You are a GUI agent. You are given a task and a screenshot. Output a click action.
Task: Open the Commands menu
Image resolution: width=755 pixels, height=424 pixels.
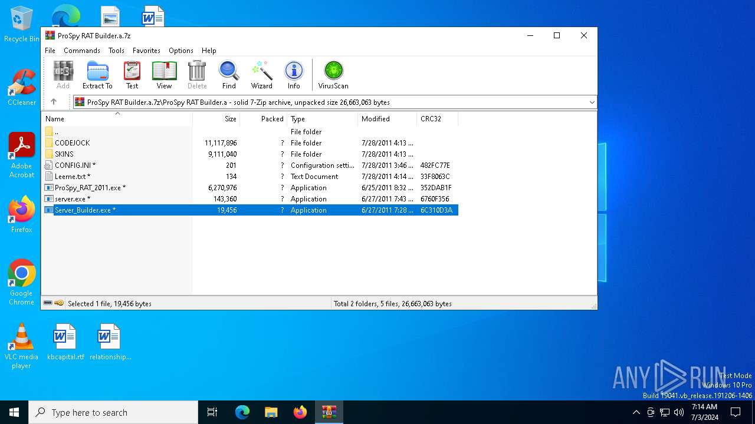pyautogui.click(x=82, y=51)
